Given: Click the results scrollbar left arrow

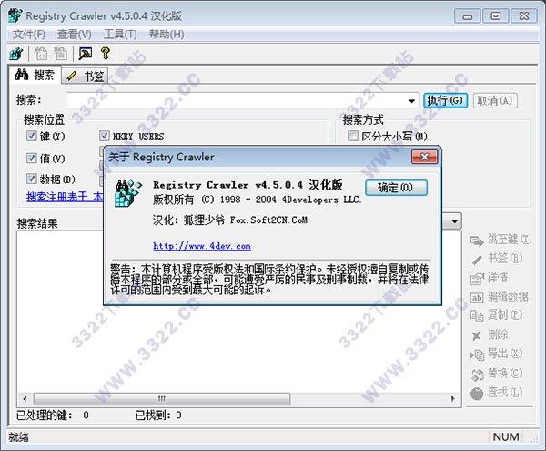Looking at the screenshot, I should 25,398.
